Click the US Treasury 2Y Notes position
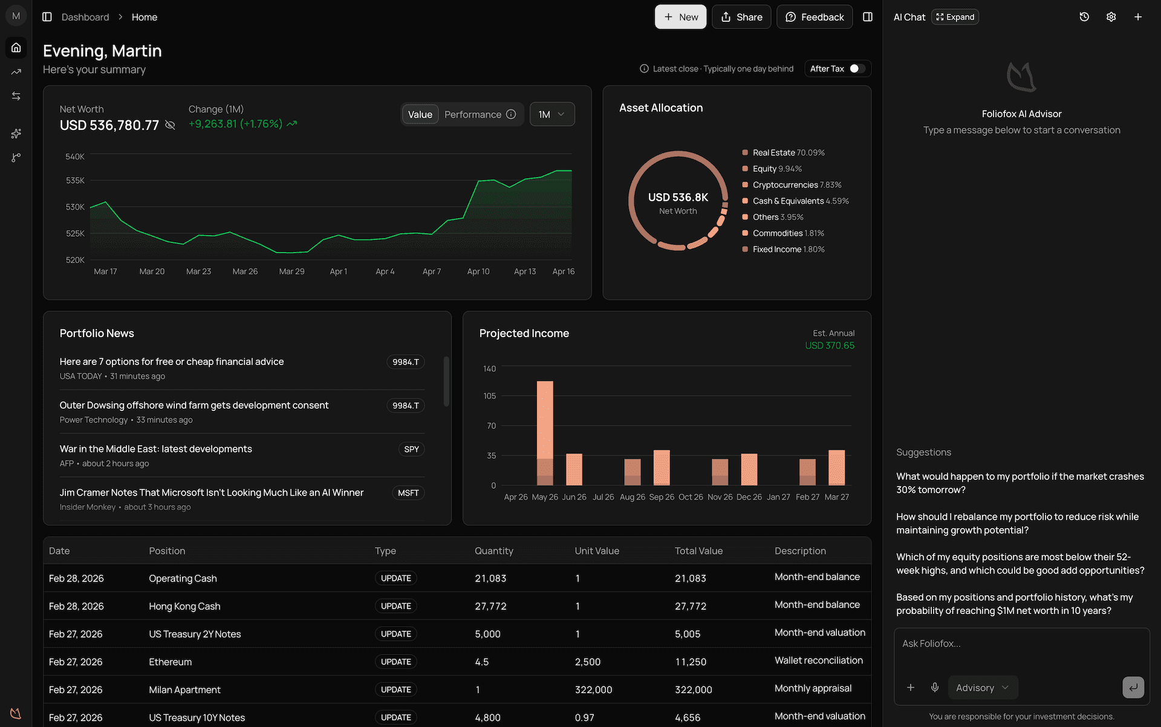 point(195,634)
